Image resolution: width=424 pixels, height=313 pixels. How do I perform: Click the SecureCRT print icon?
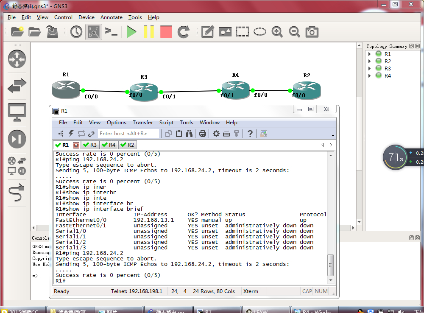coord(203,134)
